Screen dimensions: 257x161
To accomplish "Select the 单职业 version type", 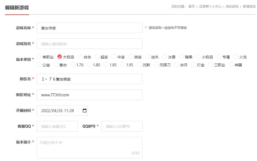I will pyautogui.click(x=39, y=56).
